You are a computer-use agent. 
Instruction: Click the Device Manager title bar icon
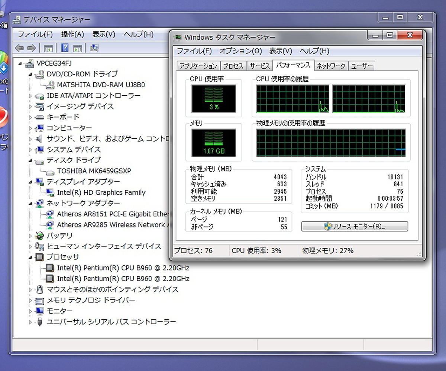click(17, 19)
